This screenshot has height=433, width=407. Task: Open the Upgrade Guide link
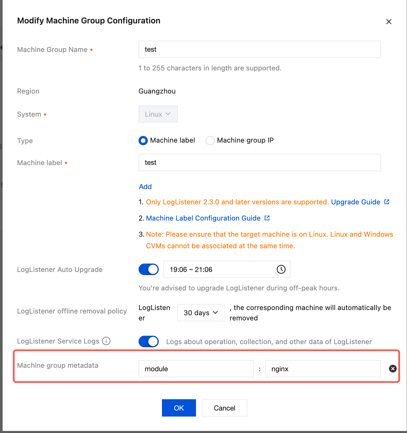[355, 202]
